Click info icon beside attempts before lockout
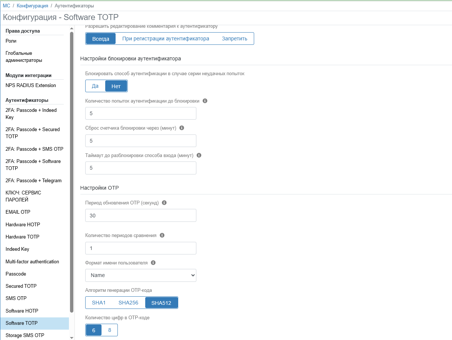The image size is (452, 340). (205, 101)
